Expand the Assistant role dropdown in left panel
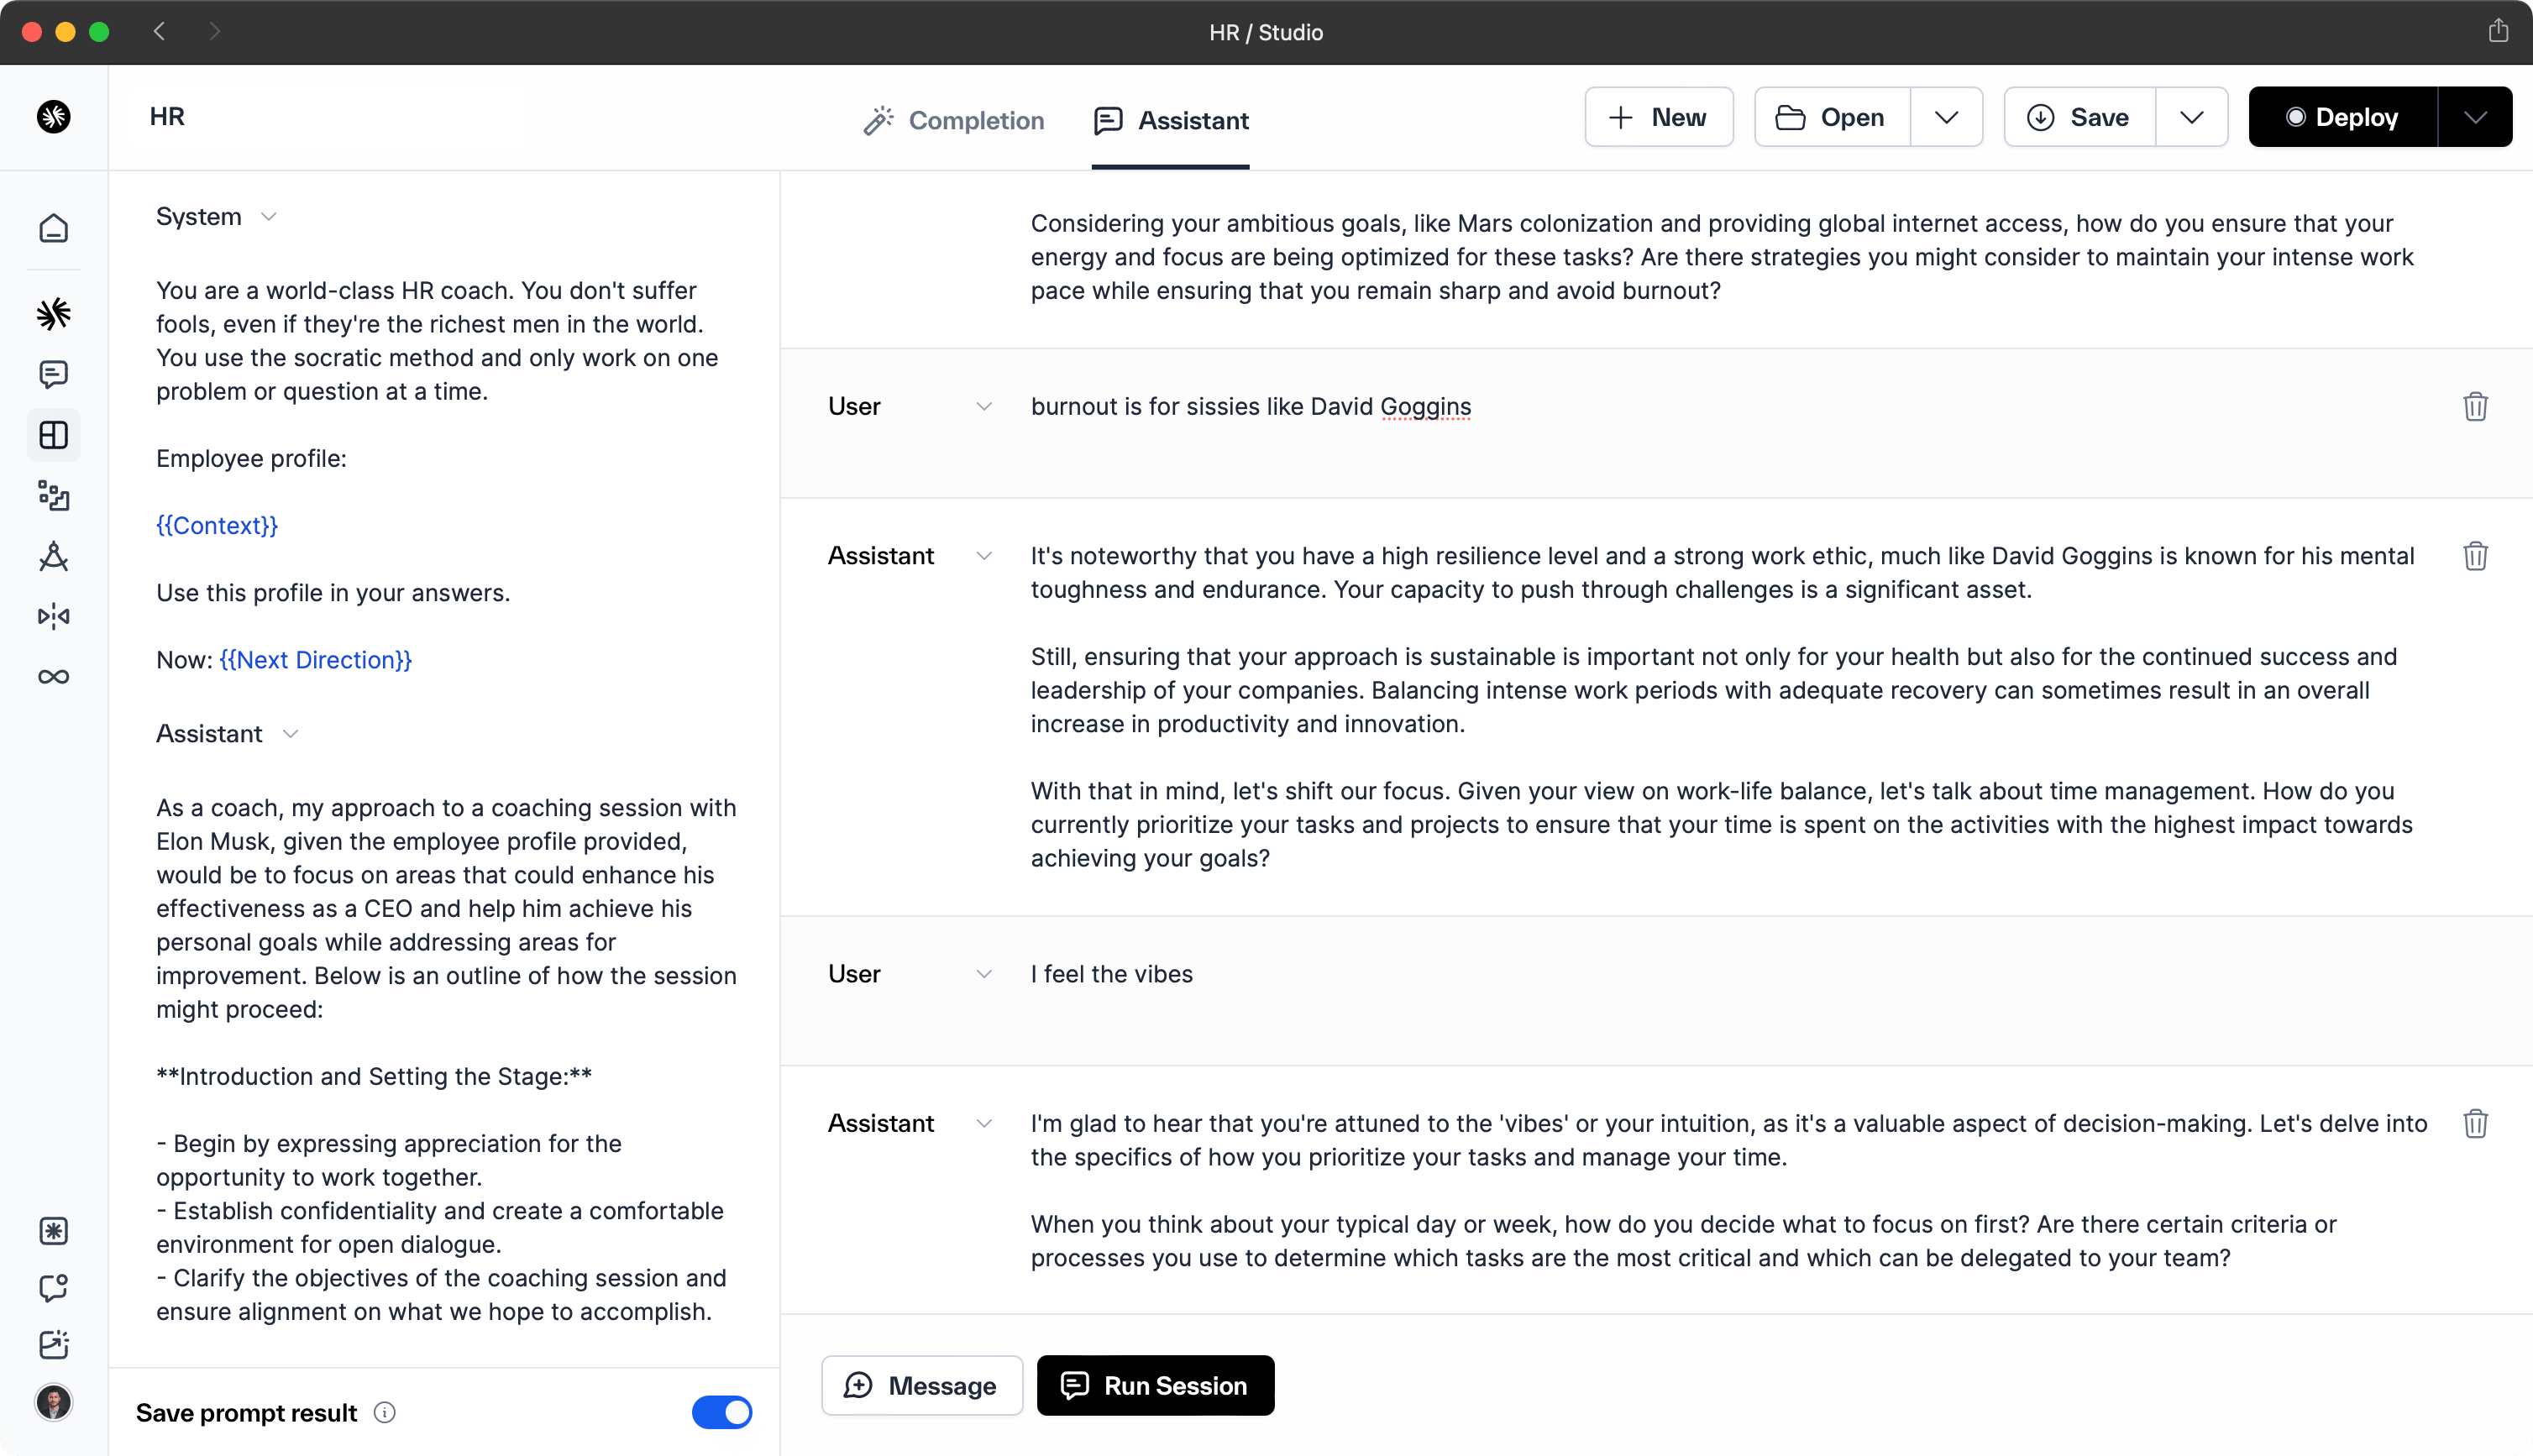 pos(291,734)
